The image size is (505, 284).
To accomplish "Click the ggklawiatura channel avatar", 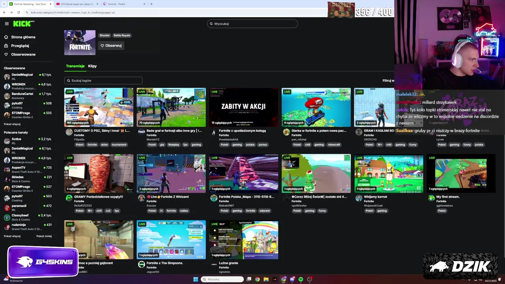I will click(x=431, y=198).
